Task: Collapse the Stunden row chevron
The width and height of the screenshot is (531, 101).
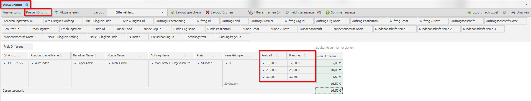Action: pyautogui.click(x=199, y=63)
